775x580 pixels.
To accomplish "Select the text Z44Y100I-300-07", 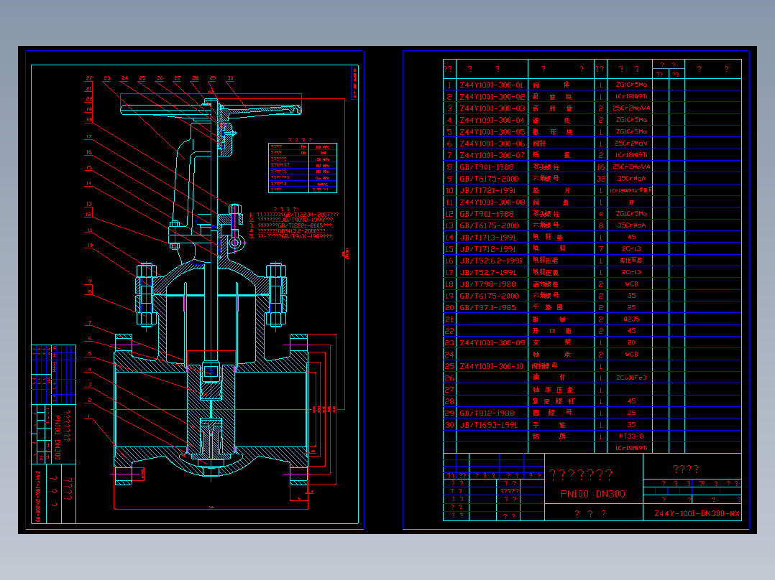I will [x=492, y=156].
